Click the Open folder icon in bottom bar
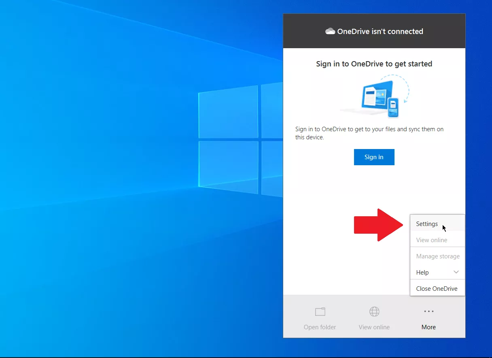This screenshot has height=358, width=492. tap(320, 312)
